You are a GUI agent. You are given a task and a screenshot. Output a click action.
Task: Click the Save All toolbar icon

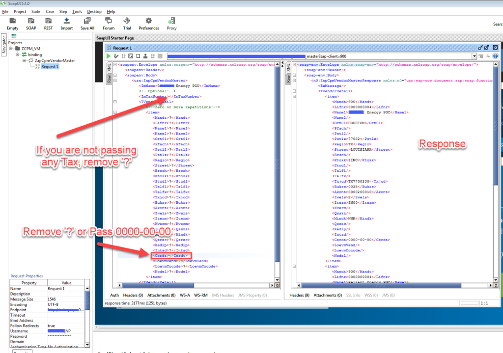pos(87,21)
